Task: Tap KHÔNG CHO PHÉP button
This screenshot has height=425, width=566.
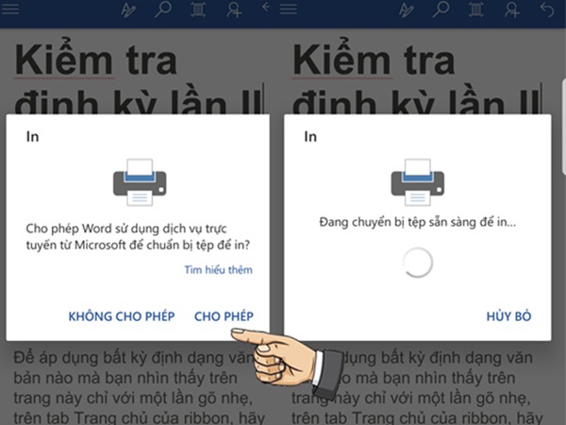Action: click(x=122, y=316)
